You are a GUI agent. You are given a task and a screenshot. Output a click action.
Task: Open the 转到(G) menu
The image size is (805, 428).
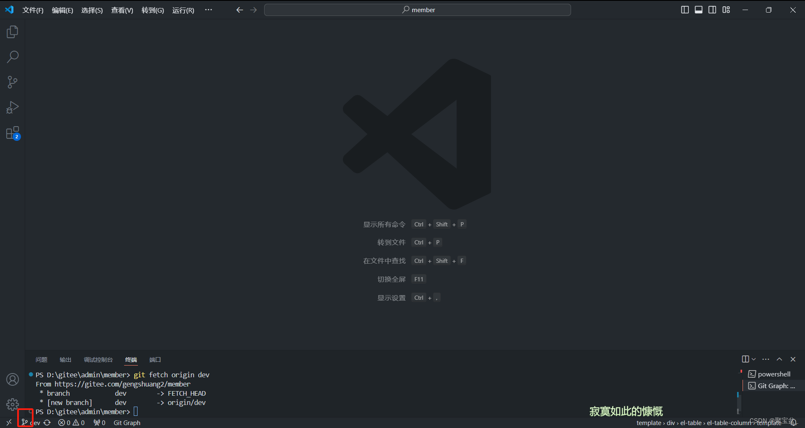tap(153, 10)
